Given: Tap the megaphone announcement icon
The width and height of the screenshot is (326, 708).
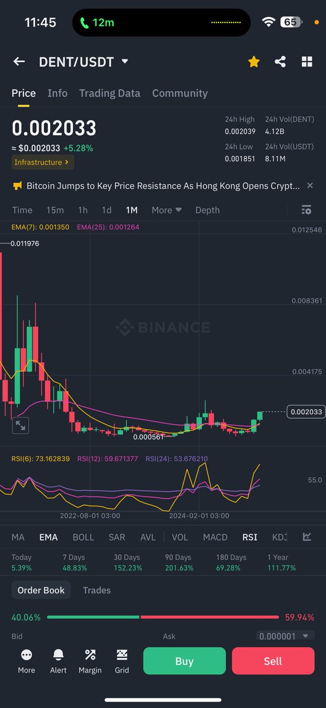Looking at the screenshot, I should click(x=17, y=186).
